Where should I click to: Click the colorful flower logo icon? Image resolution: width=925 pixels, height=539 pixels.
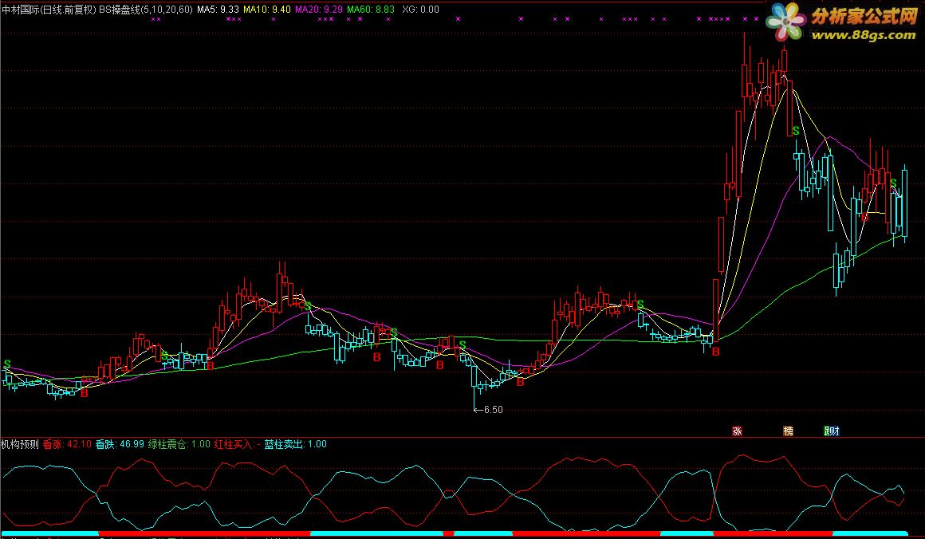click(x=787, y=23)
